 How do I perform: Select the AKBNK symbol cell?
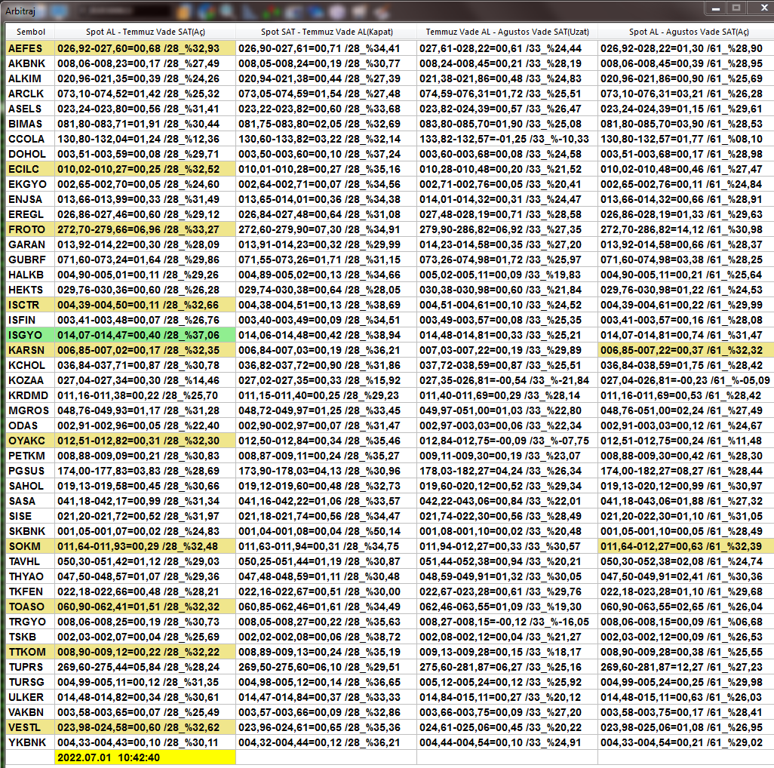click(x=30, y=63)
